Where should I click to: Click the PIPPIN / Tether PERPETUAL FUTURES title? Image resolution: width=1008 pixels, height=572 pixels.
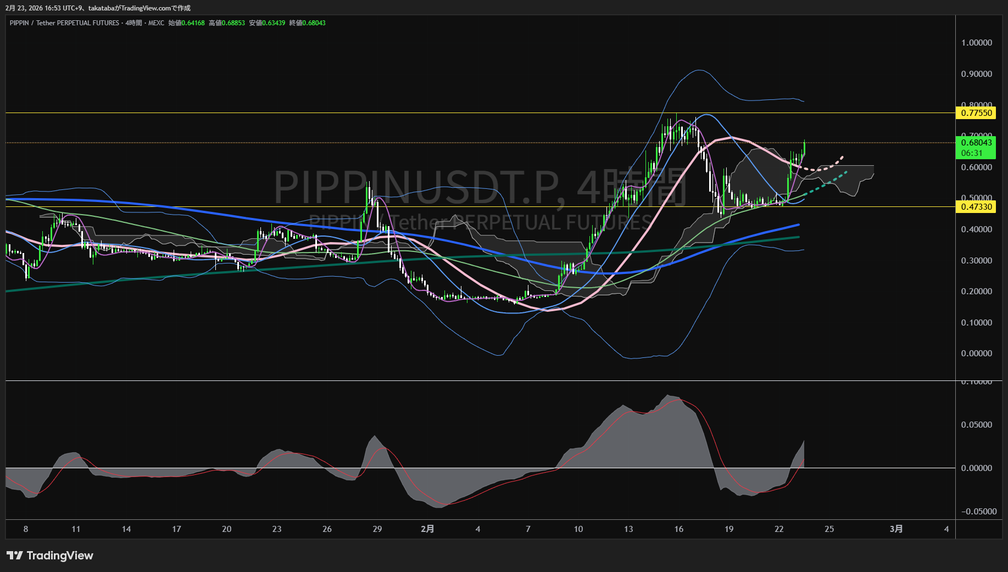[x=64, y=23]
